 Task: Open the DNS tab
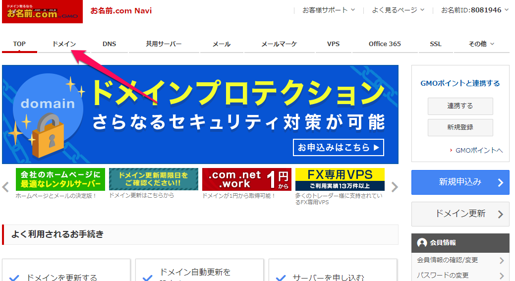pyautogui.click(x=110, y=44)
